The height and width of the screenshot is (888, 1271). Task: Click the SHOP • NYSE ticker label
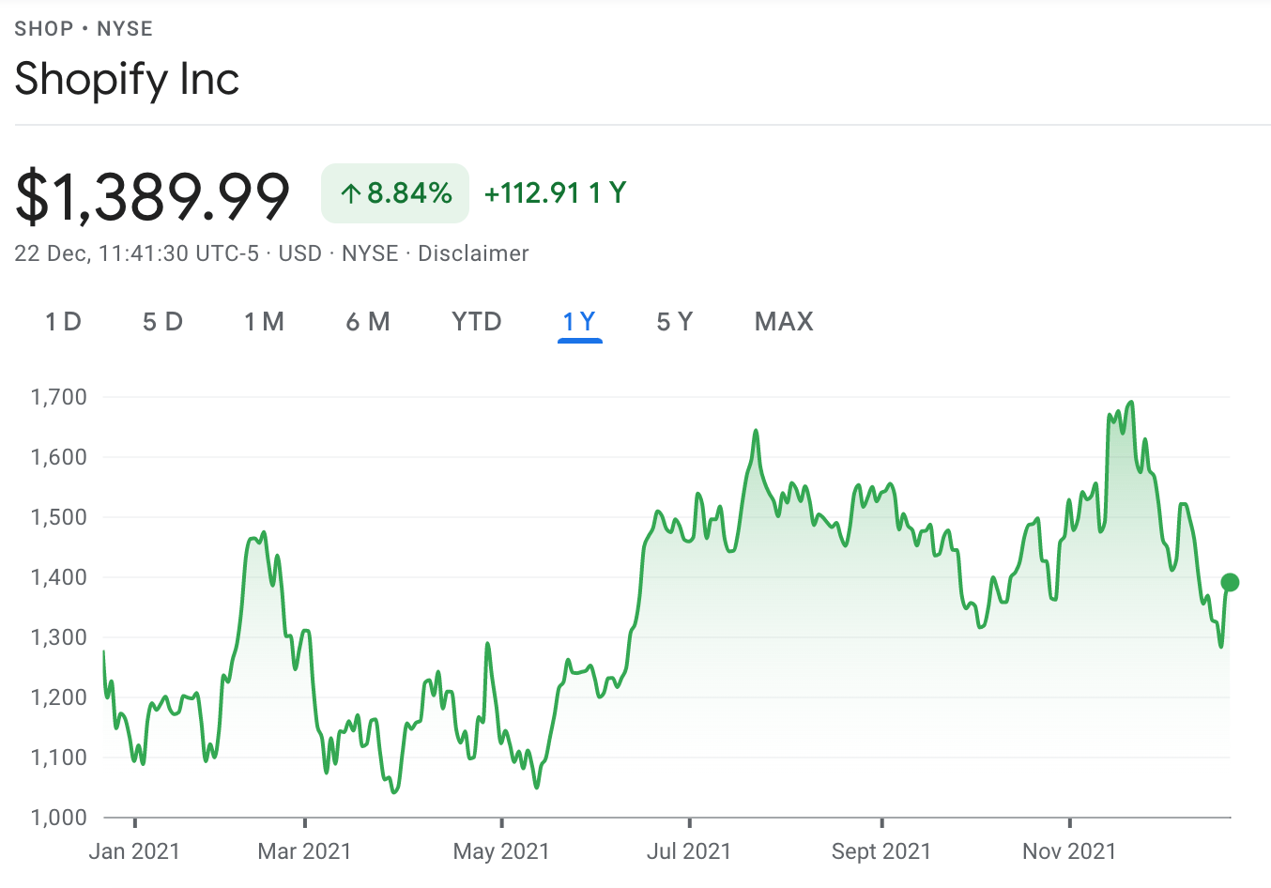click(x=84, y=28)
